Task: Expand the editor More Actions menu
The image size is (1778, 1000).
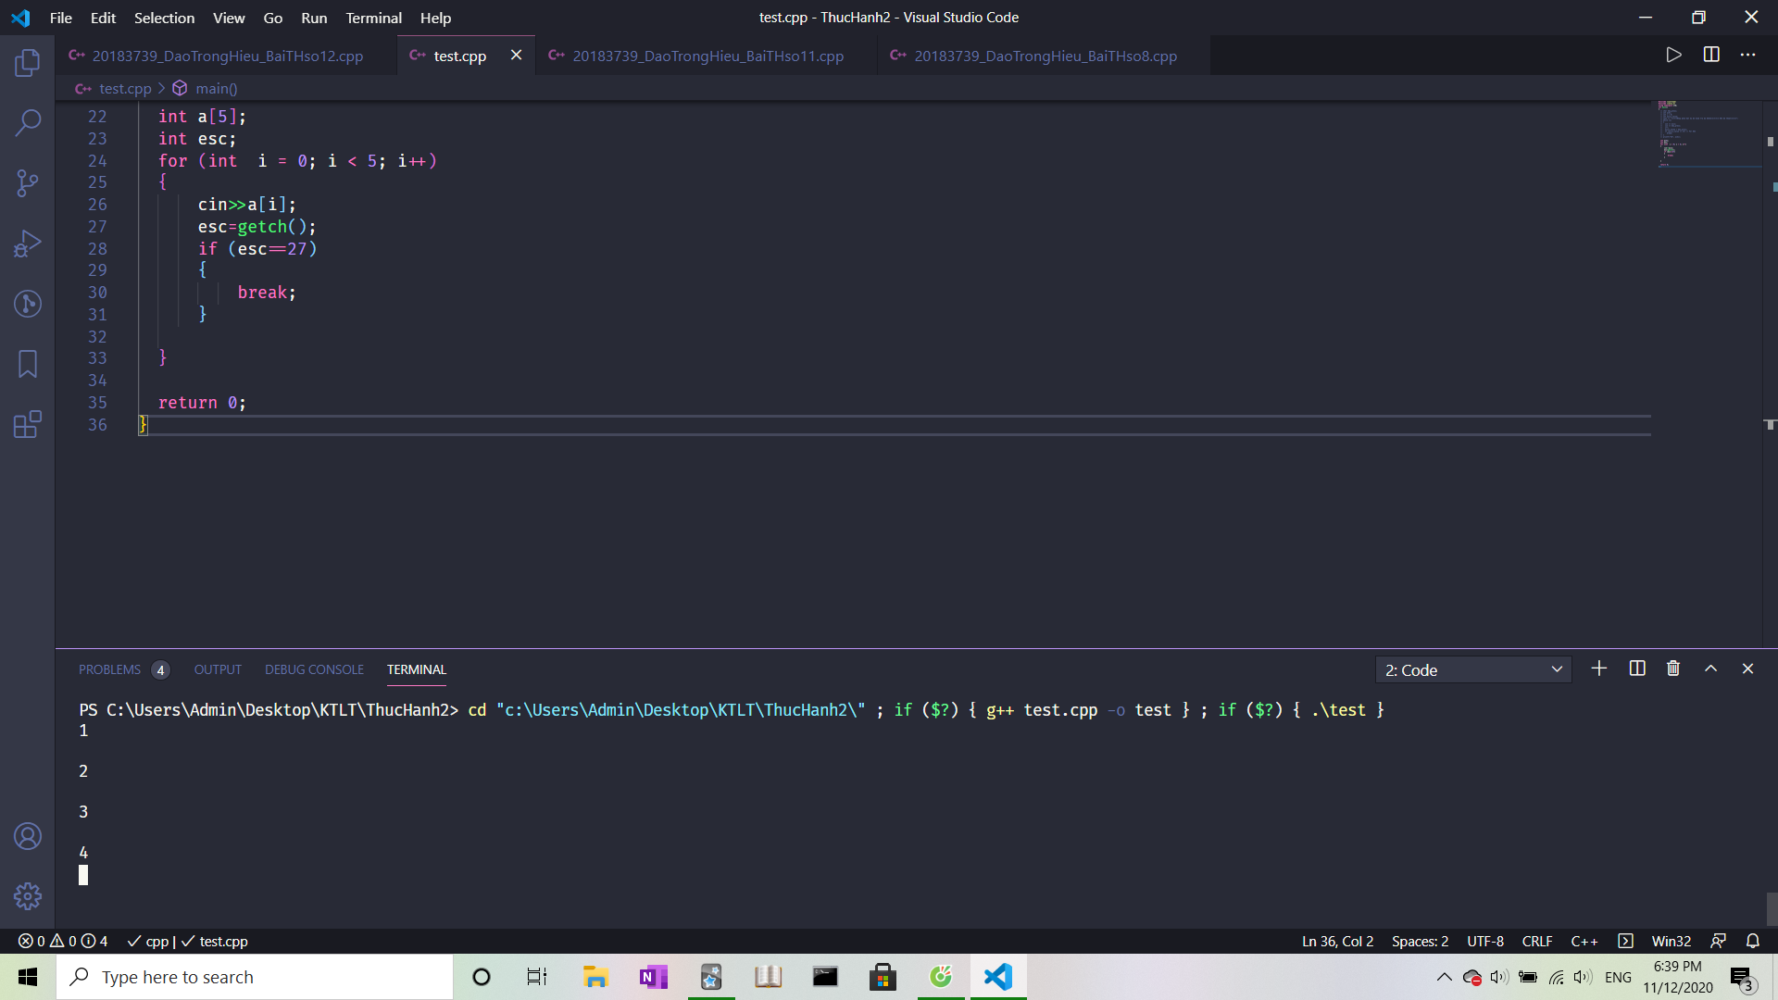Action: 1747,56
